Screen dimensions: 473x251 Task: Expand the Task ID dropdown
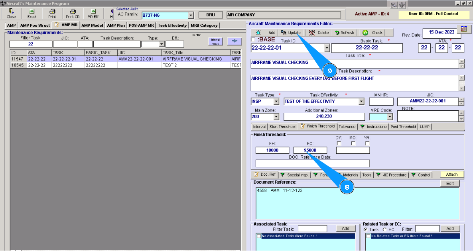(x=327, y=48)
